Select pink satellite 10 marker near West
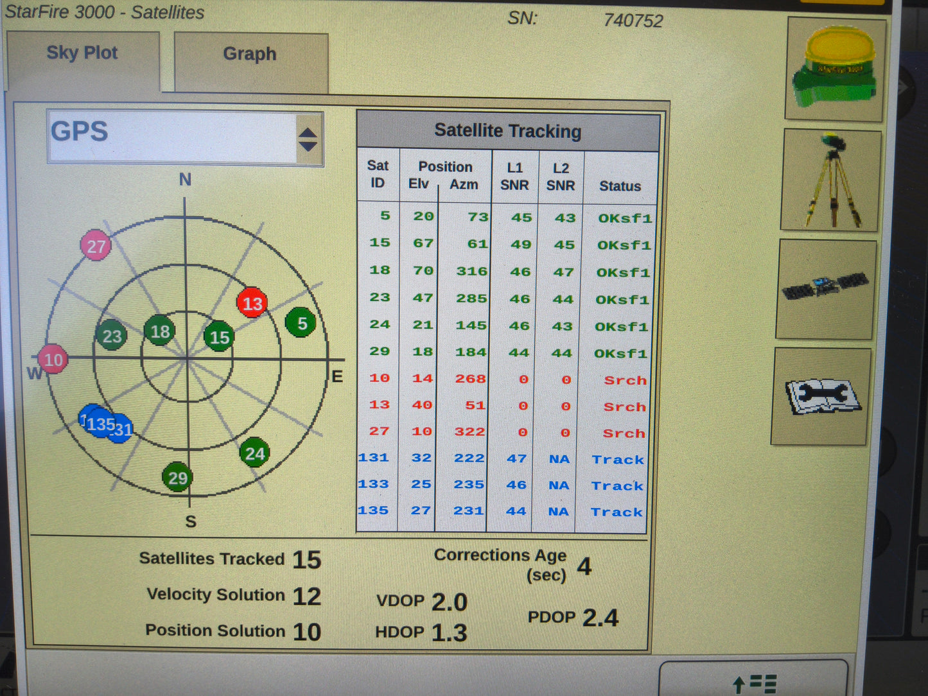 (x=53, y=359)
